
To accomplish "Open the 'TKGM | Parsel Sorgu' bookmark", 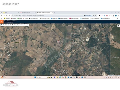I will 33,18.
